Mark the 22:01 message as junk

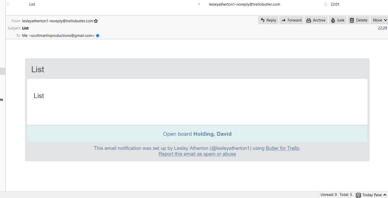click(x=325, y=4)
